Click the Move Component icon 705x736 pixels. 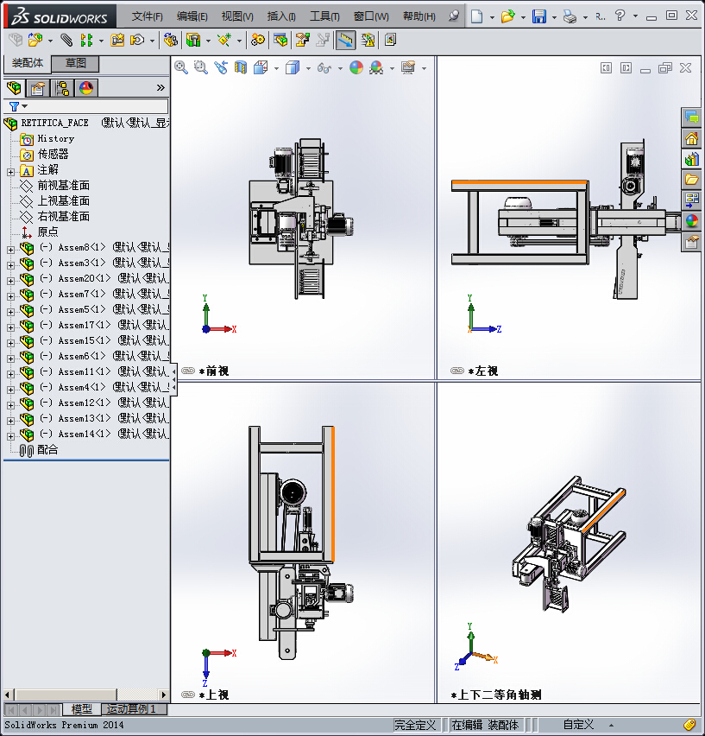pos(137,40)
